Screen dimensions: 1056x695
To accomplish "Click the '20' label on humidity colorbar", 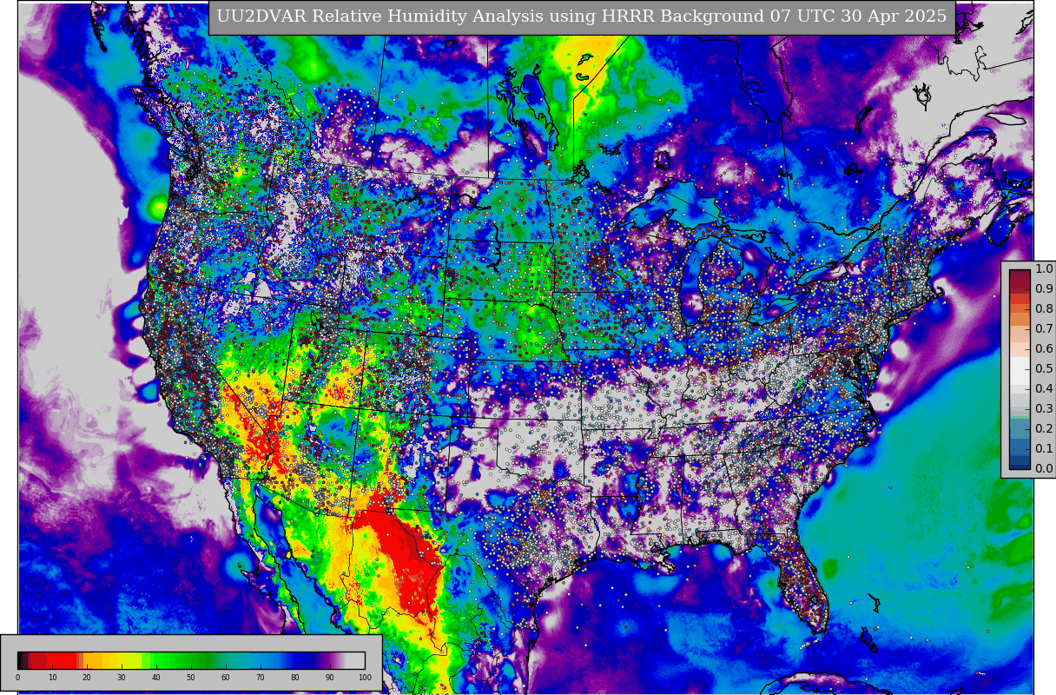I will [87, 678].
